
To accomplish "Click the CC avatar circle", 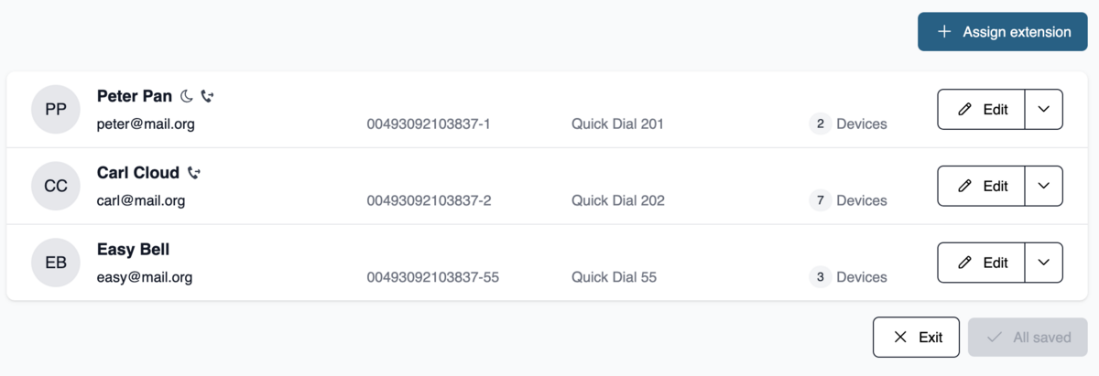I will coord(56,186).
